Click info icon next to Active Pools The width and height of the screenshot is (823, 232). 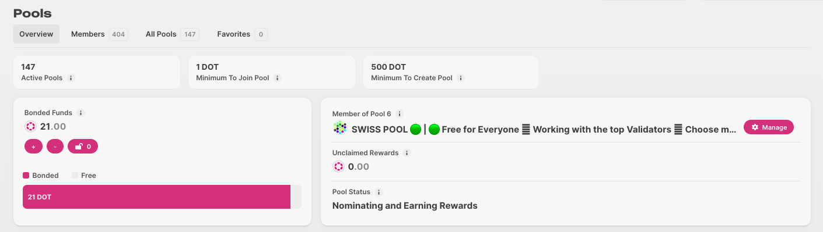click(x=71, y=78)
